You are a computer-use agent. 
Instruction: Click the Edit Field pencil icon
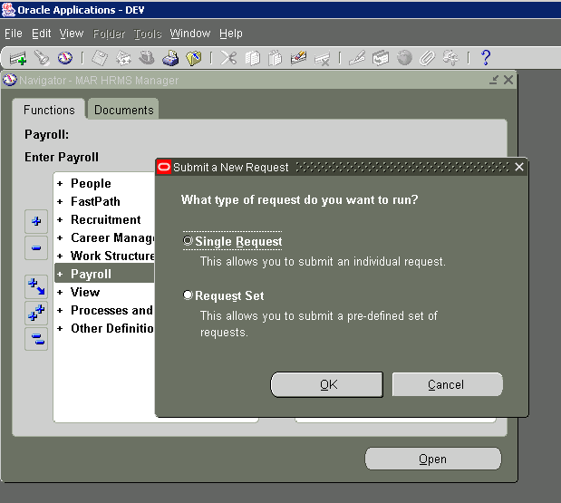(357, 58)
